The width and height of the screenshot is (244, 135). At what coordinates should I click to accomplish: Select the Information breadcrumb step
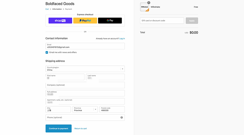tap(57, 9)
